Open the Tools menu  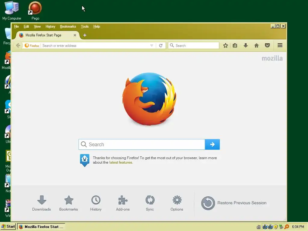[x=85, y=26]
